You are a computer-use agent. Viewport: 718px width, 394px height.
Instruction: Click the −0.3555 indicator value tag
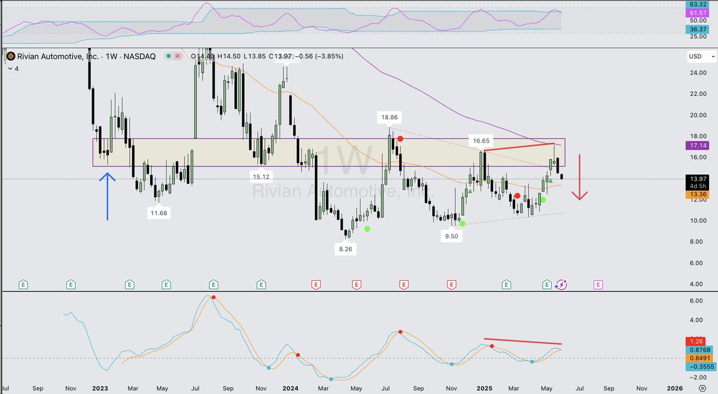[x=702, y=366]
